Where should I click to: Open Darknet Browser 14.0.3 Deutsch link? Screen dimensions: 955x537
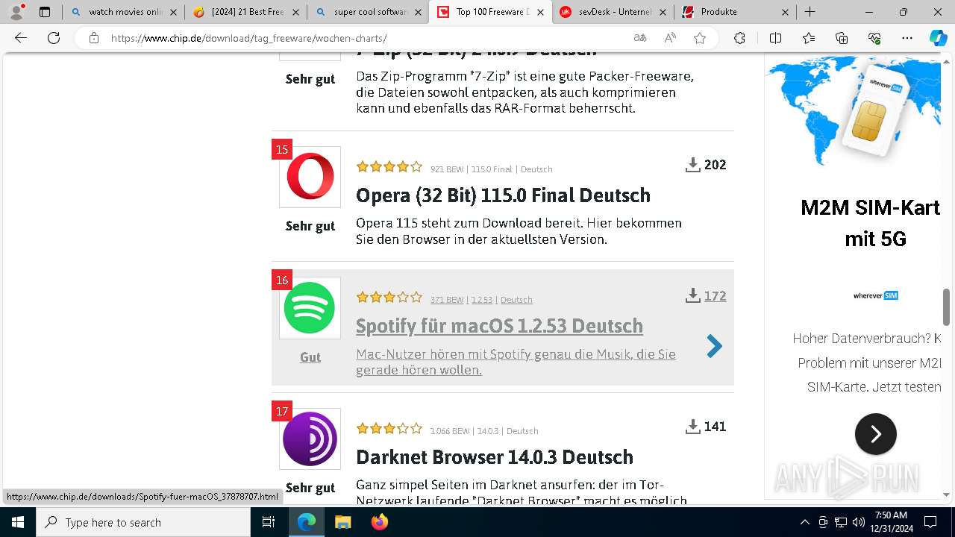495,457
